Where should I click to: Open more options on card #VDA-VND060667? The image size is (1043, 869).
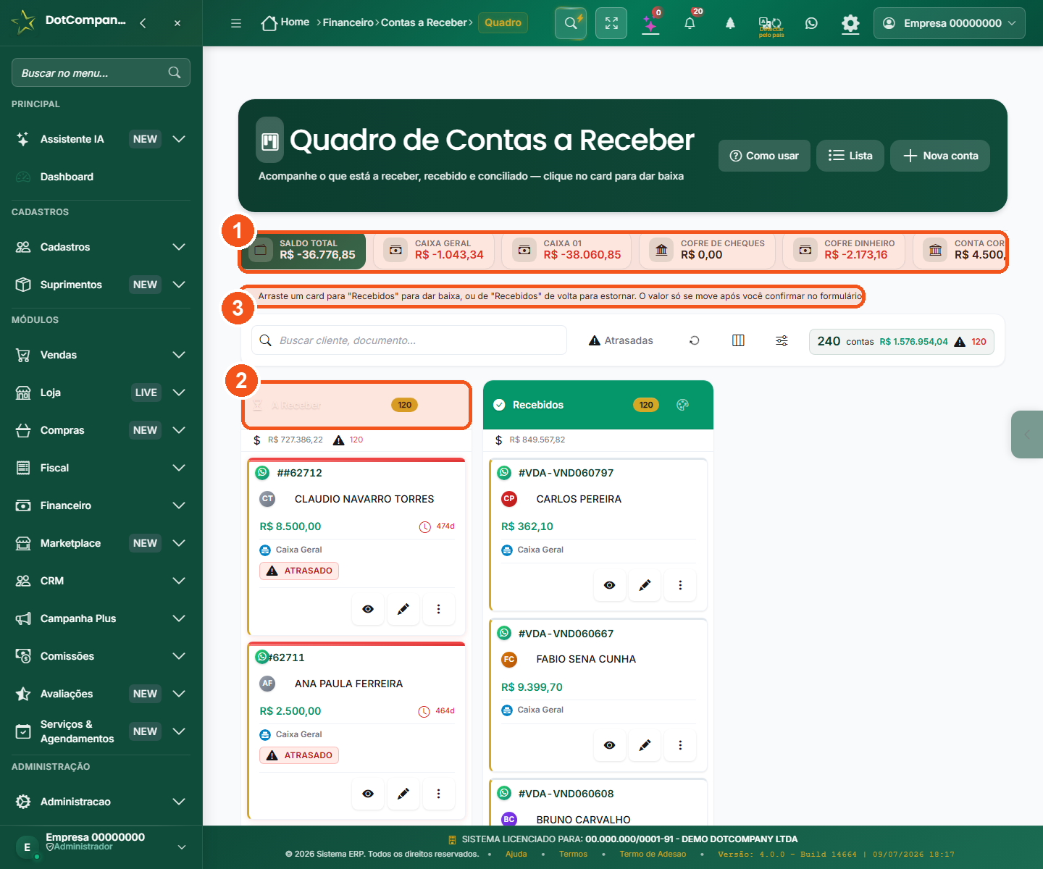click(680, 745)
